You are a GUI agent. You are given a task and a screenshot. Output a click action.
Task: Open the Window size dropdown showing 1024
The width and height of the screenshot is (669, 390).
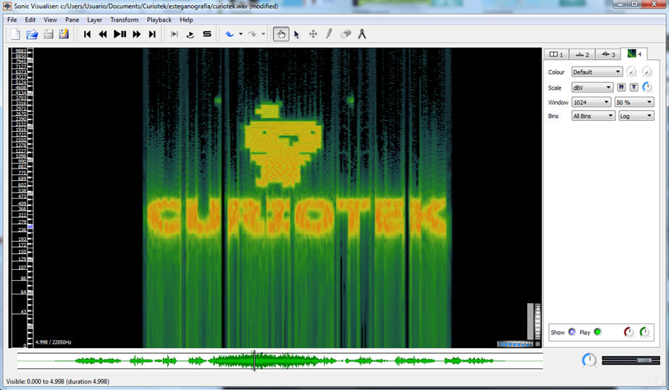click(x=592, y=102)
